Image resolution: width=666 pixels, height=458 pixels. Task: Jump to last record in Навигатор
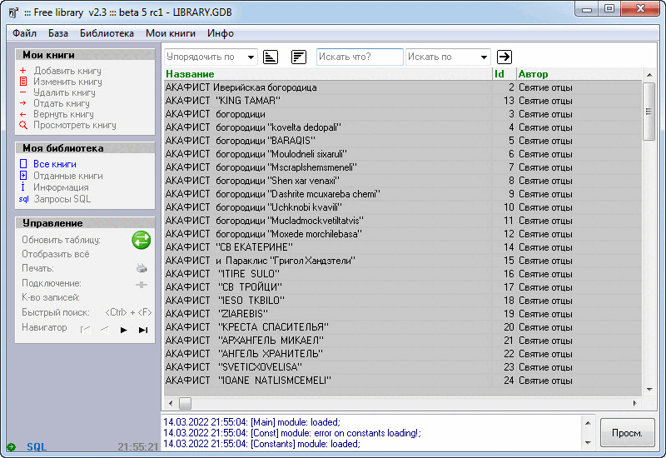143,330
